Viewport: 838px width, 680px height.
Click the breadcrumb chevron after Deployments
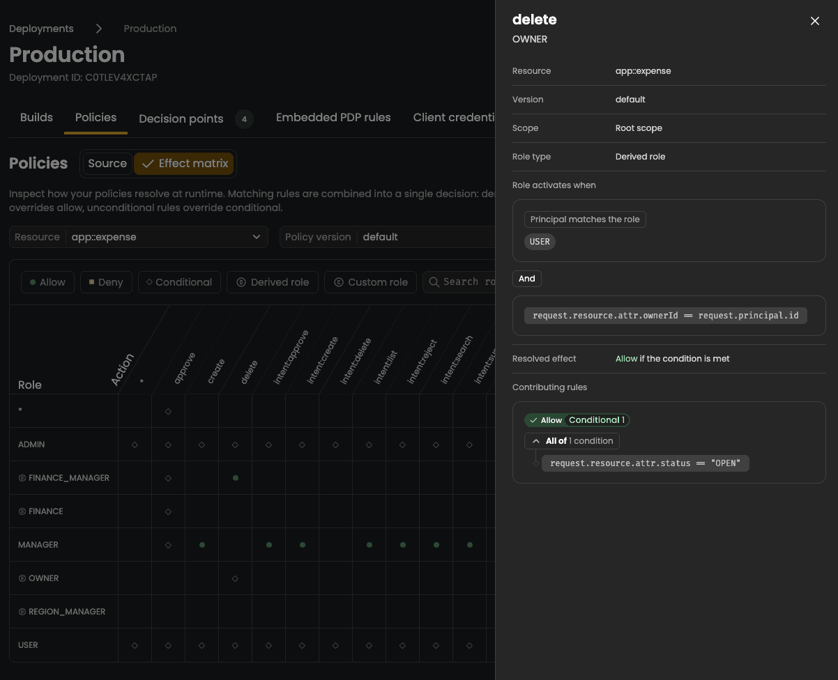click(99, 29)
